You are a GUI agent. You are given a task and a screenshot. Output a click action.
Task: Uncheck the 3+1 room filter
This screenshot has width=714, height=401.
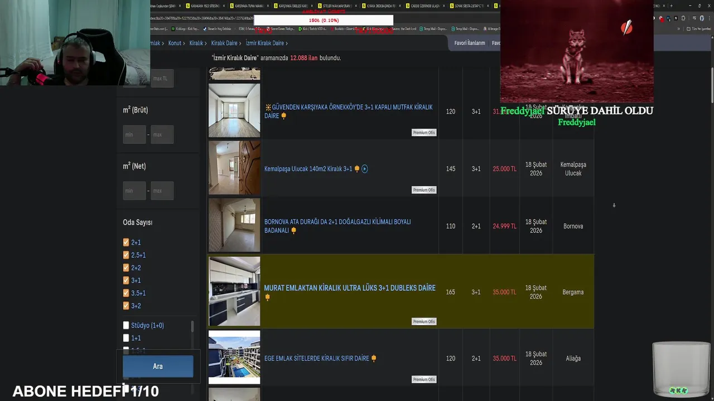coord(126,281)
